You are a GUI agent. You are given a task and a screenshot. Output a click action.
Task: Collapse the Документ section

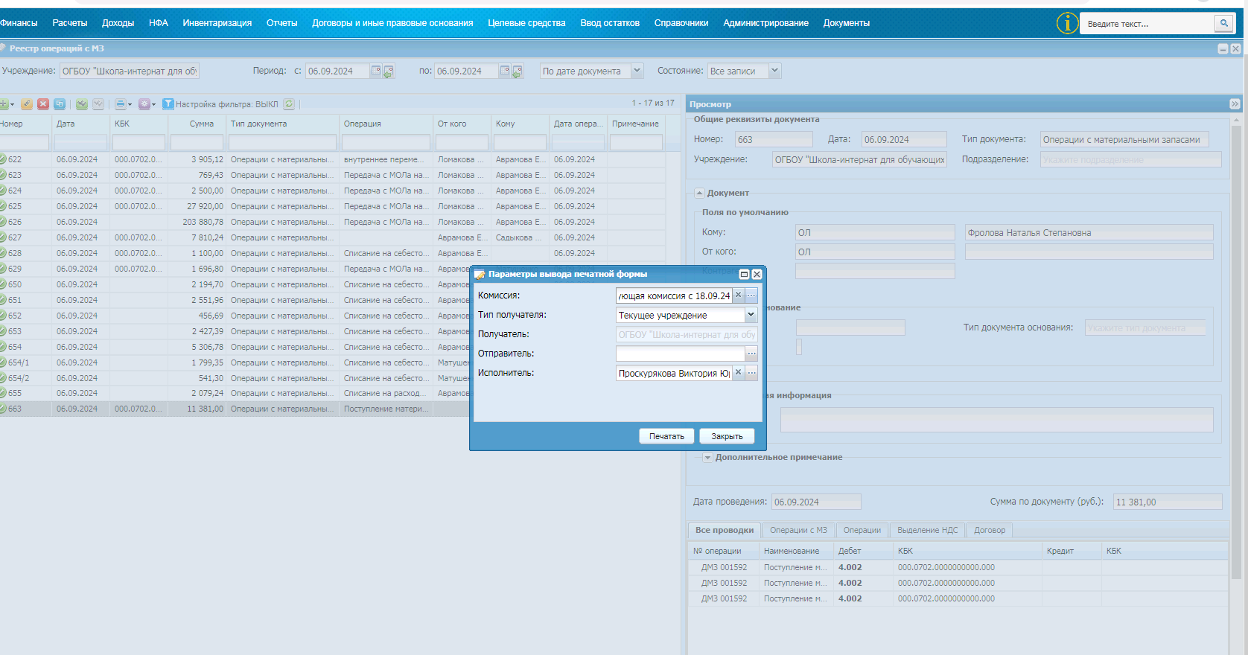[699, 193]
